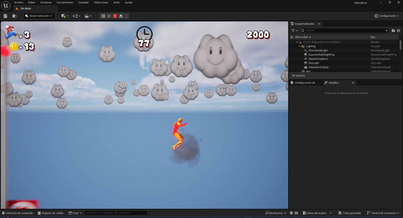Image resolution: width=403 pixels, height=218 pixels.
Task: Collapse the Lighting folder arrow
Action: click(x=300, y=46)
